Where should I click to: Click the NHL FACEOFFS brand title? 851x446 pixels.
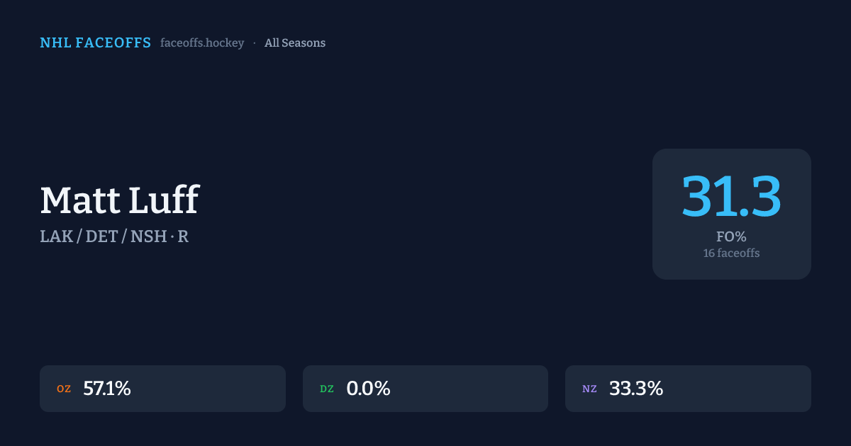click(95, 43)
